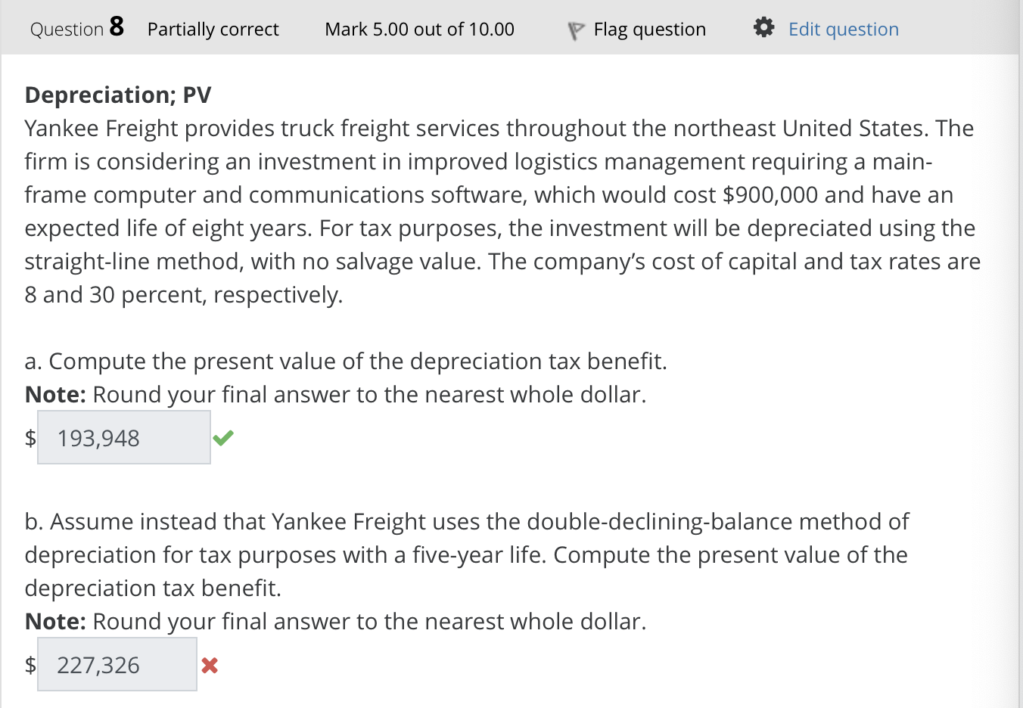This screenshot has width=1023, height=708.
Task: Click the green checkmark beside answer a
Action: 223,437
